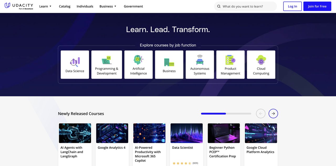Image resolution: width=336 pixels, height=166 pixels.
Task: Go to next newly released courses
Action: click(273, 113)
